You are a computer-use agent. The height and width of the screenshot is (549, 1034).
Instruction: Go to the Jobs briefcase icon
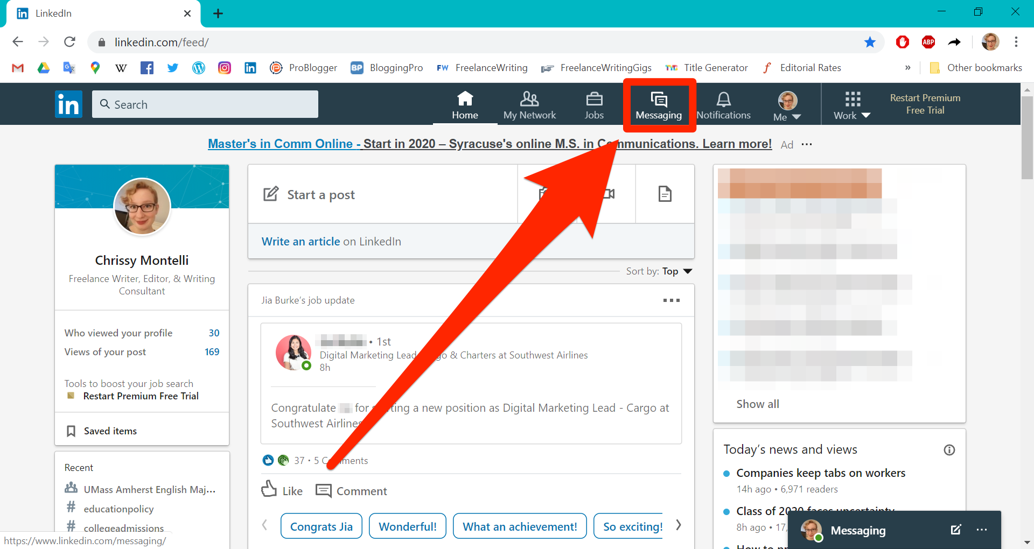tap(594, 105)
